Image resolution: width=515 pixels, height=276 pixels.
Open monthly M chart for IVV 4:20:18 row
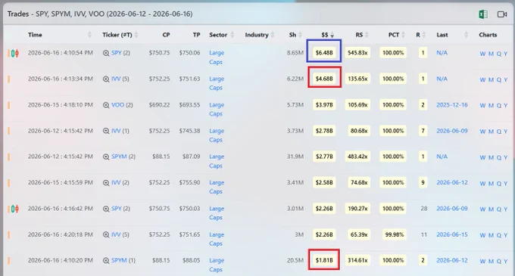coord(491,235)
